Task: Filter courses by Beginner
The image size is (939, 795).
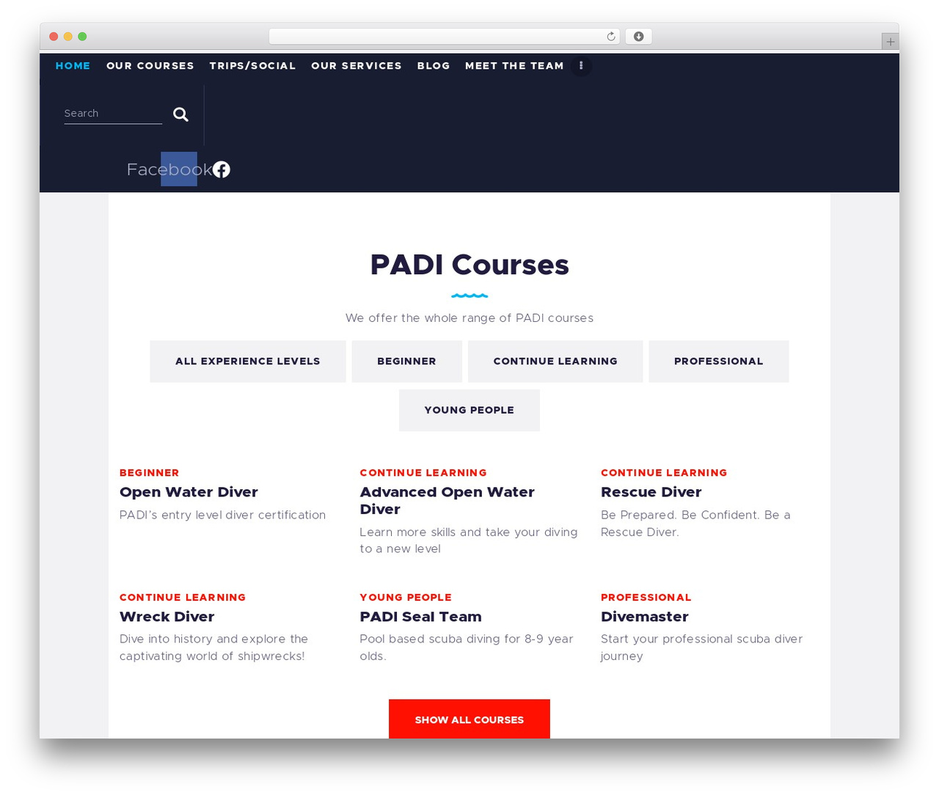Action: tap(407, 362)
